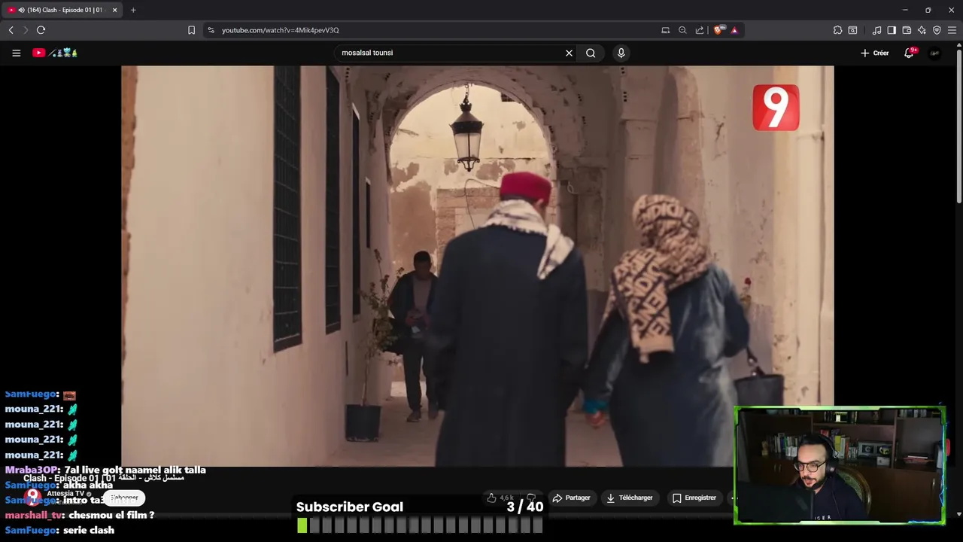Click the 'Subscriber Goal' label
Image resolution: width=963 pixels, height=542 pixels.
[x=350, y=507]
